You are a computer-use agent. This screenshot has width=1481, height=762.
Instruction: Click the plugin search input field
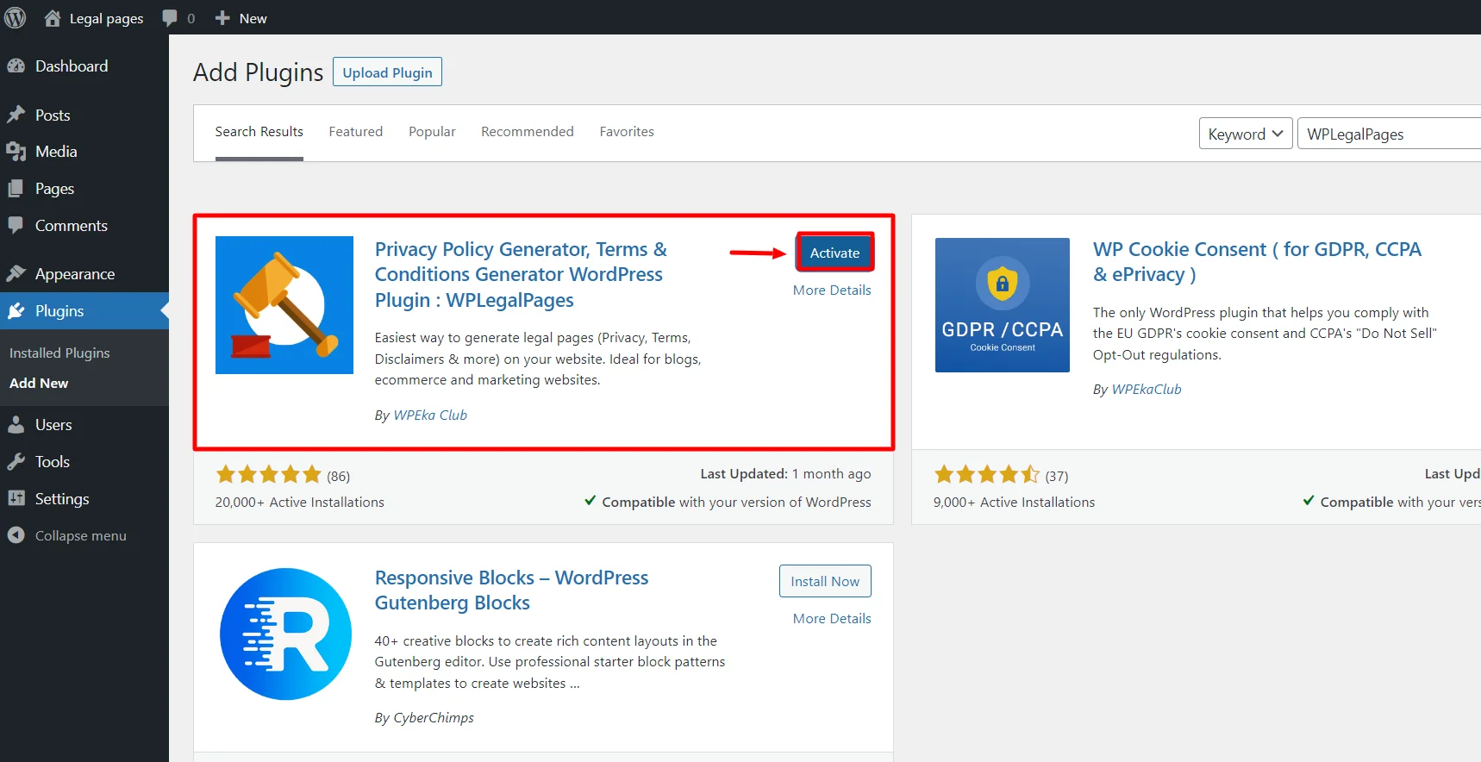tap(1388, 134)
